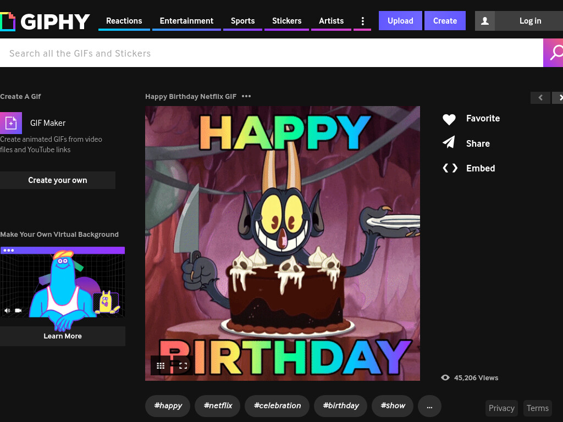This screenshot has width=563, height=422.
Task: Click the Create your own button
Action: 57,180
